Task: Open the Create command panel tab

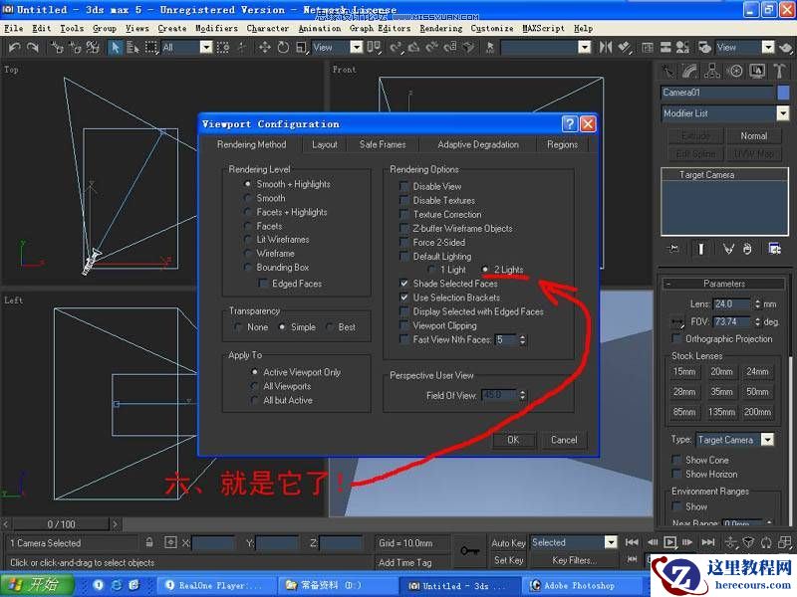Action: tap(667, 71)
